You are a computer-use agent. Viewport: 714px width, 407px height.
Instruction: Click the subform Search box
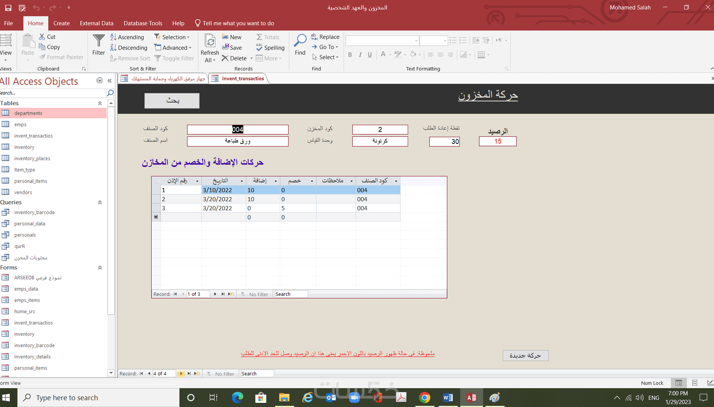point(291,294)
